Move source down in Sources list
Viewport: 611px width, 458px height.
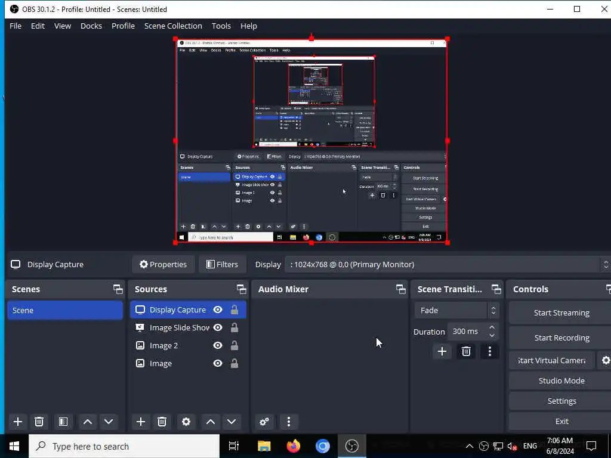click(x=232, y=422)
